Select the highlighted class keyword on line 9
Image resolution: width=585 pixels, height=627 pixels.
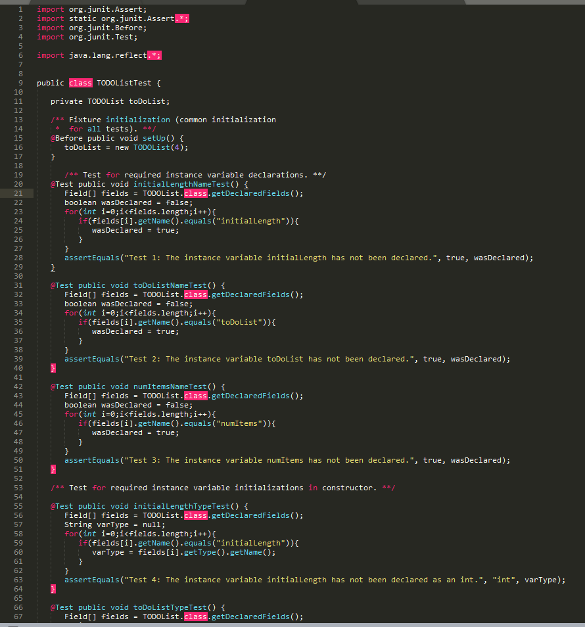[x=80, y=82]
